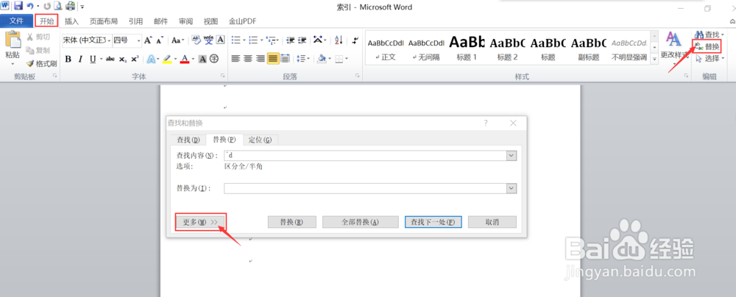
Task: Click the 取消 (Cancel) button
Action: pos(492,222)
